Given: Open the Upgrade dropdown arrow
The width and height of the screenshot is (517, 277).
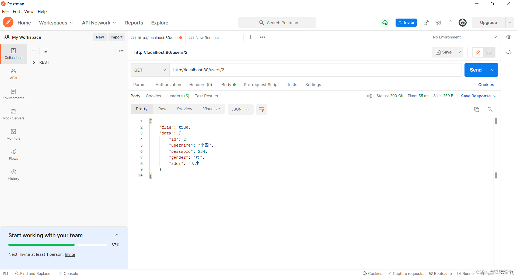Looking at the screenshot, I should pos(510,23).
